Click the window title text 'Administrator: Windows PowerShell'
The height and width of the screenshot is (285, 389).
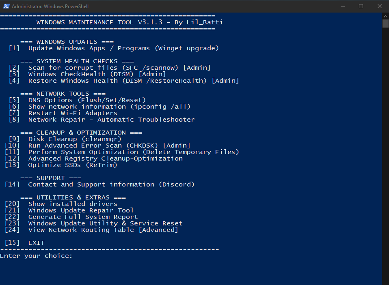(x=50, y=6)
